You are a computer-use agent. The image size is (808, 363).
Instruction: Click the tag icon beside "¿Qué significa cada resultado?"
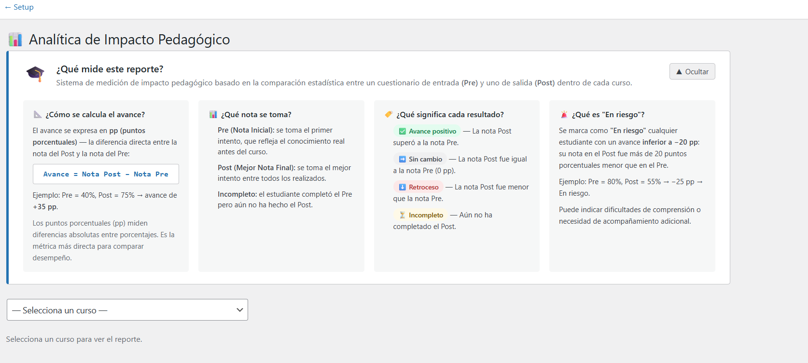[389, 115]
